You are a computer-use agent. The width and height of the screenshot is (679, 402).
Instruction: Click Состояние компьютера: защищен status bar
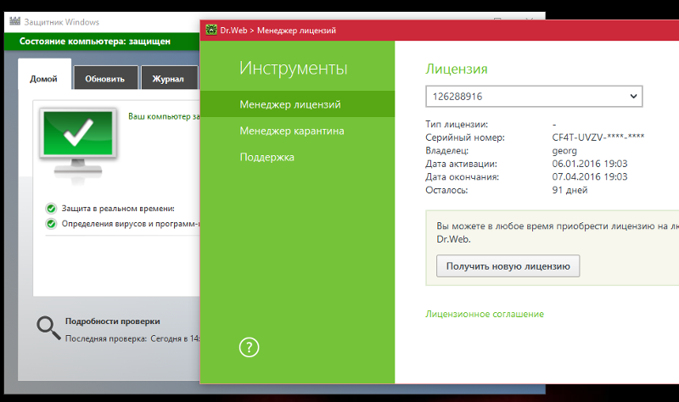pyautogui.click(x=102, y=42)
